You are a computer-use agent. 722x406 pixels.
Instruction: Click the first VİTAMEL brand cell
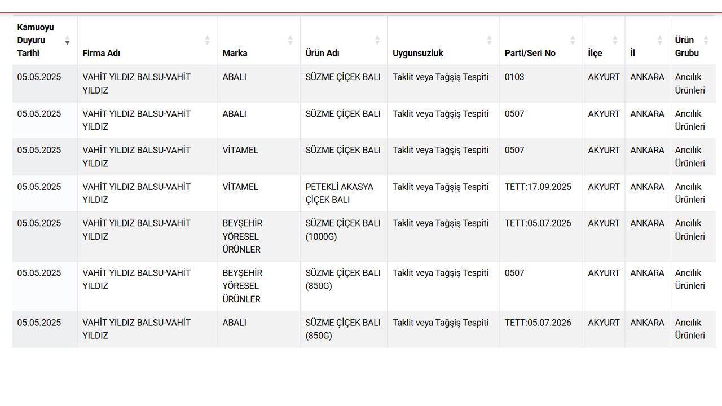[x=258, y=157]
